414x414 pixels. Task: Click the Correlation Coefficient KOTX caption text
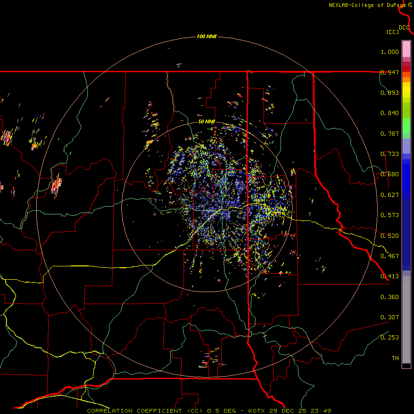(209, 411)
